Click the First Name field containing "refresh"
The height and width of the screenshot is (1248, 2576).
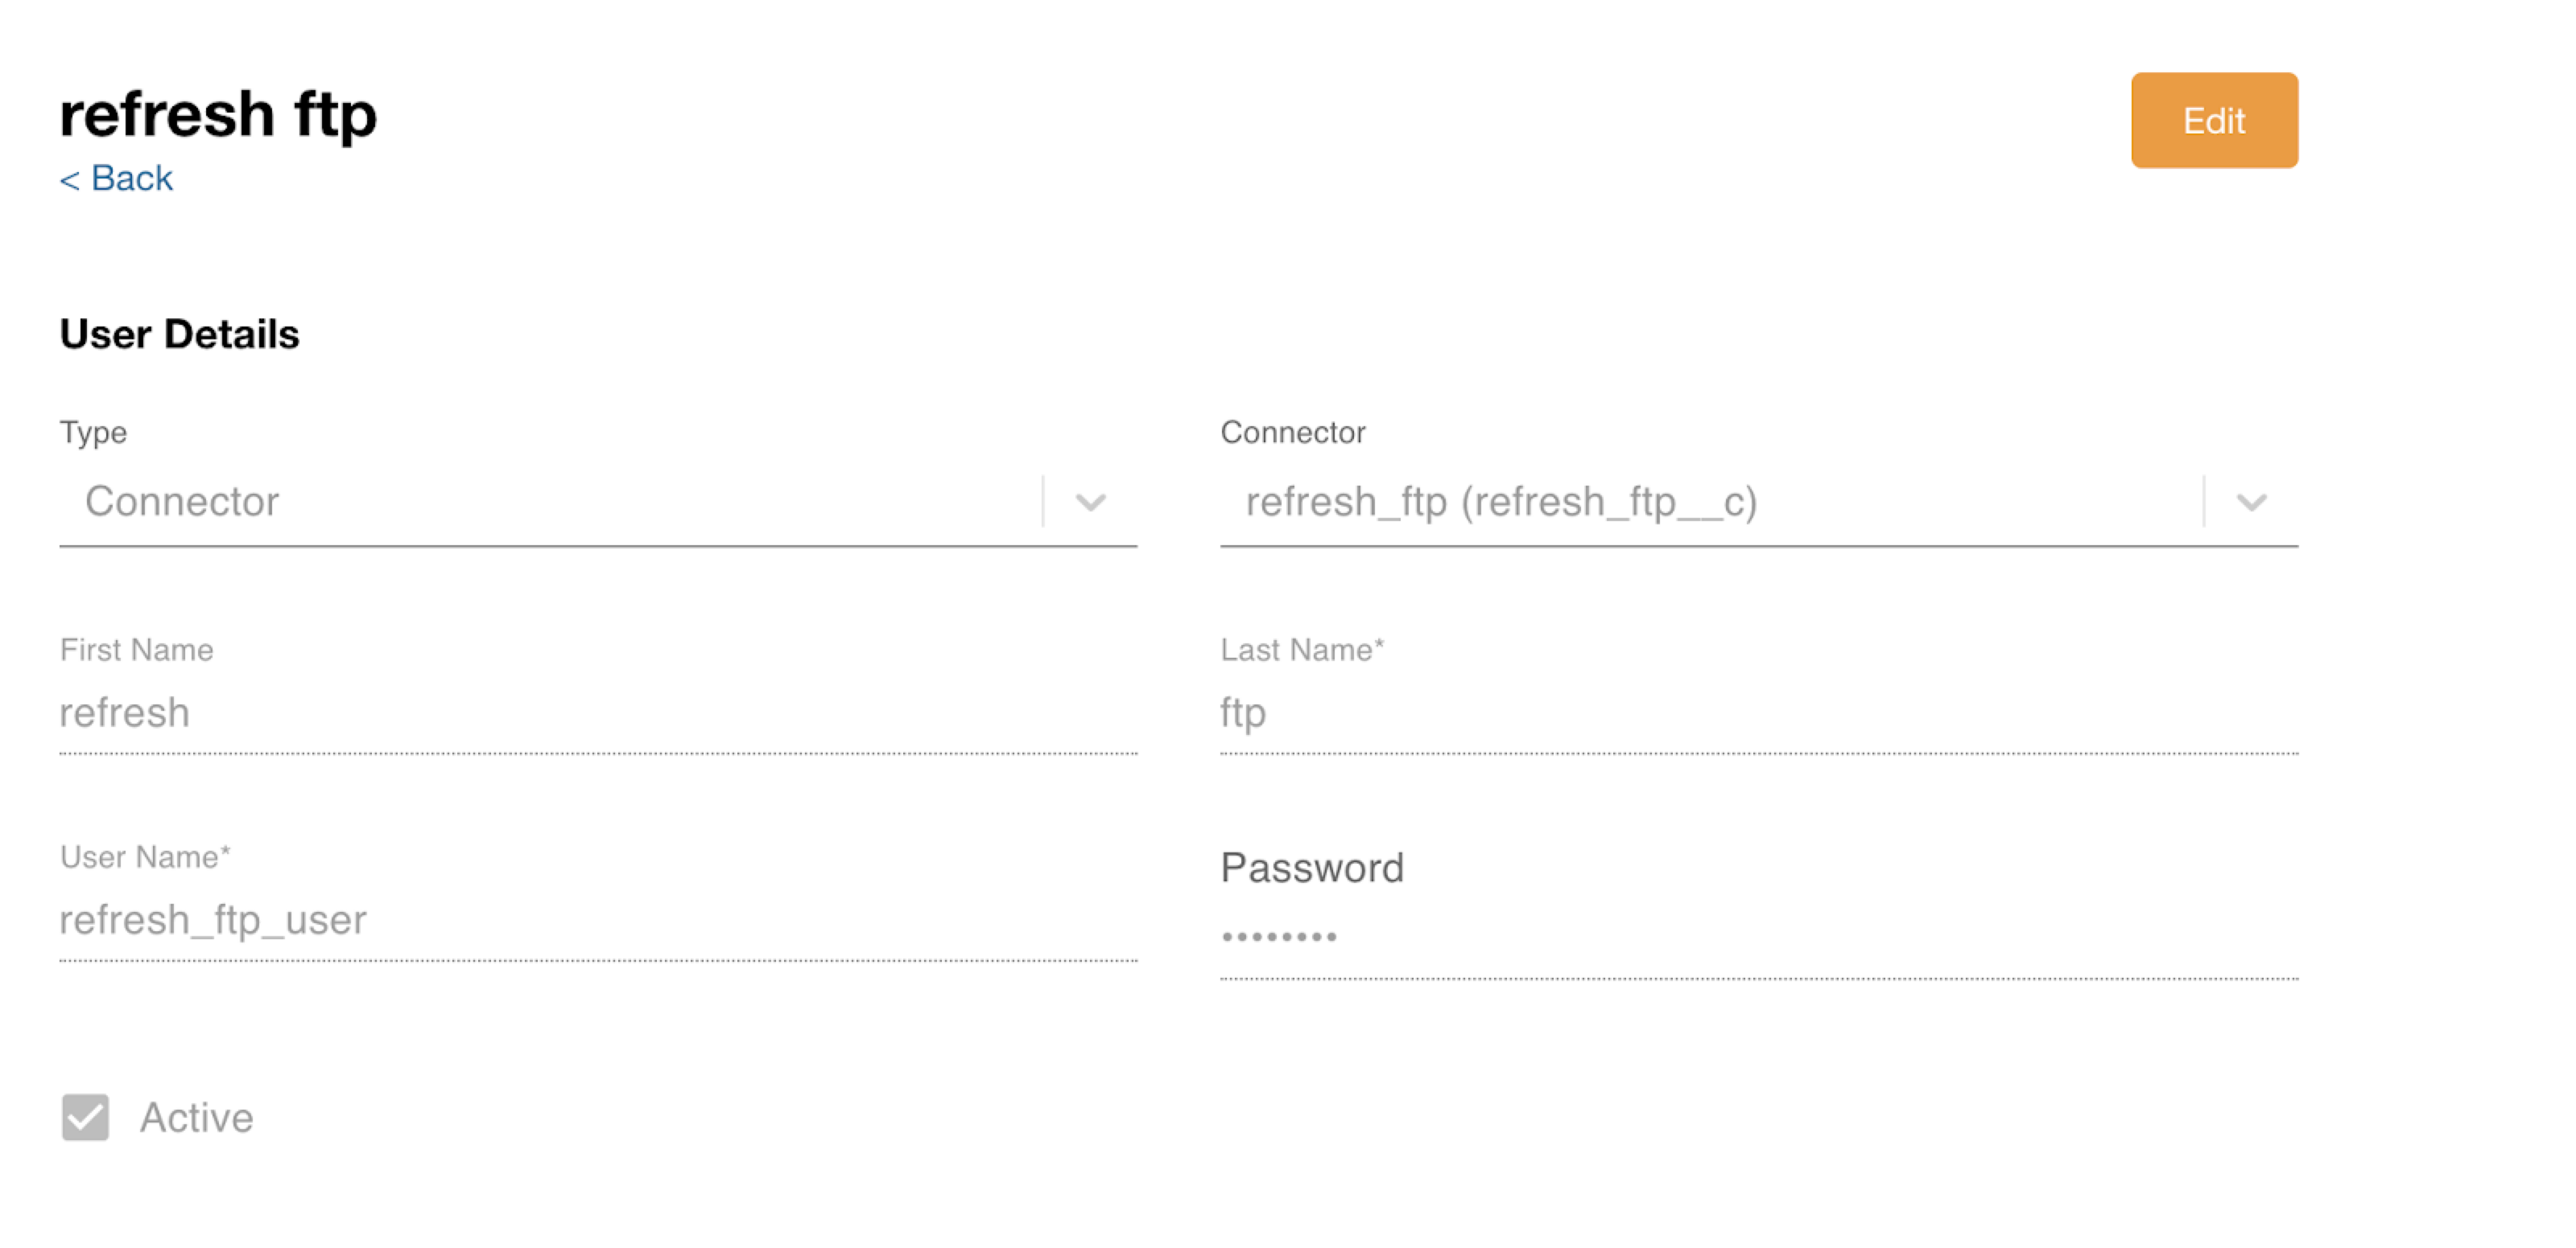(597, 713)
